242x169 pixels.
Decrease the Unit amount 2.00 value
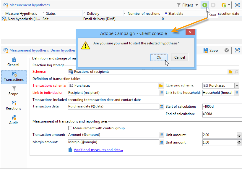tap(239, 136)
